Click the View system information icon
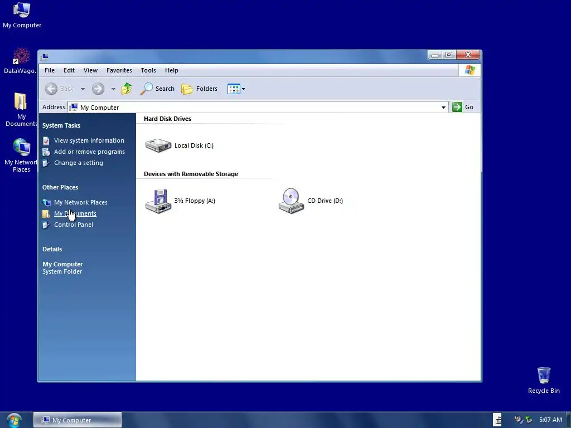The width and height of the screenshot is (571, 428). click(x=46, y=141)
